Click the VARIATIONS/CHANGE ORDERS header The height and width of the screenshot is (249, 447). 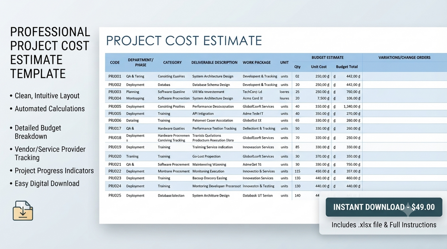404,58
